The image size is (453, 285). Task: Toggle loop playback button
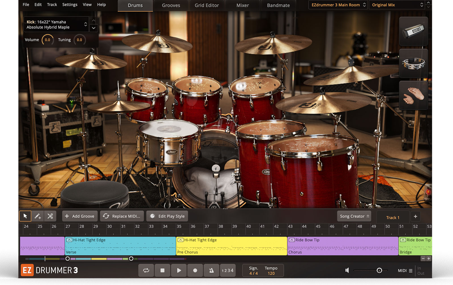tap(146, 270)
